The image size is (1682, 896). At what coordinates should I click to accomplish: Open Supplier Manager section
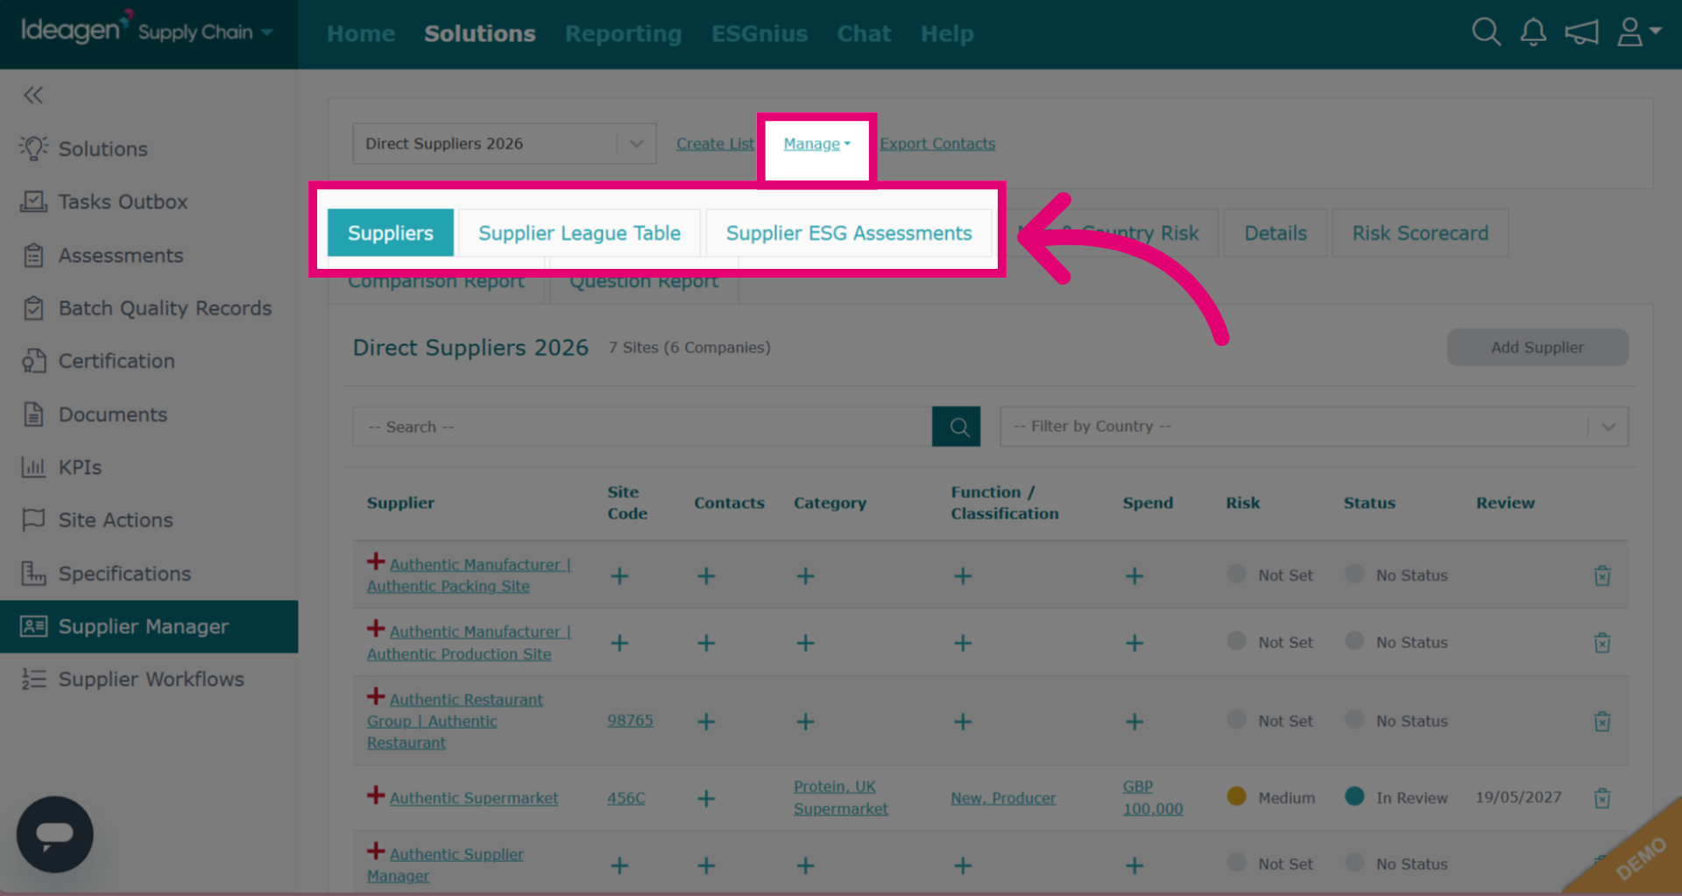coord(149,626)
